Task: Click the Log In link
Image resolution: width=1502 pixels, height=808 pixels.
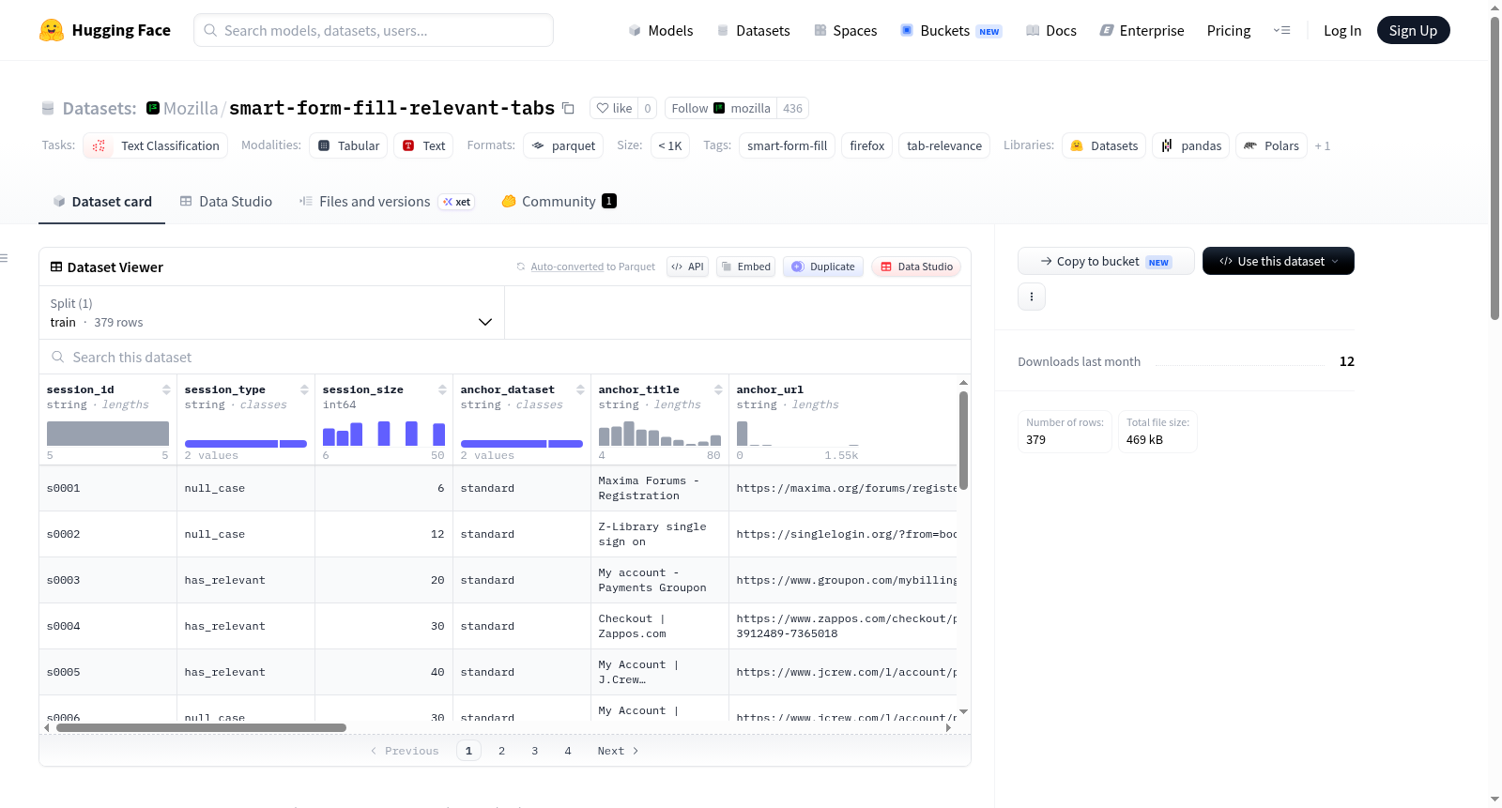Action: (1342, 30)
